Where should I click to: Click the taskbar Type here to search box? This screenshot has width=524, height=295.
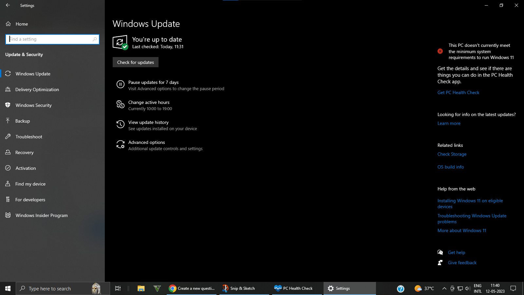tap(63, 288)
